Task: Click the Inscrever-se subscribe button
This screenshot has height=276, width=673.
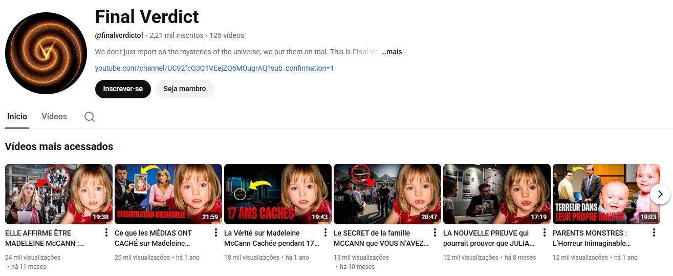Action: pyautogui.click(x=123, y=89)
